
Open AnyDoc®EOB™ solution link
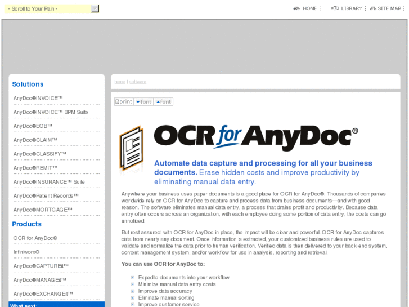33,126
